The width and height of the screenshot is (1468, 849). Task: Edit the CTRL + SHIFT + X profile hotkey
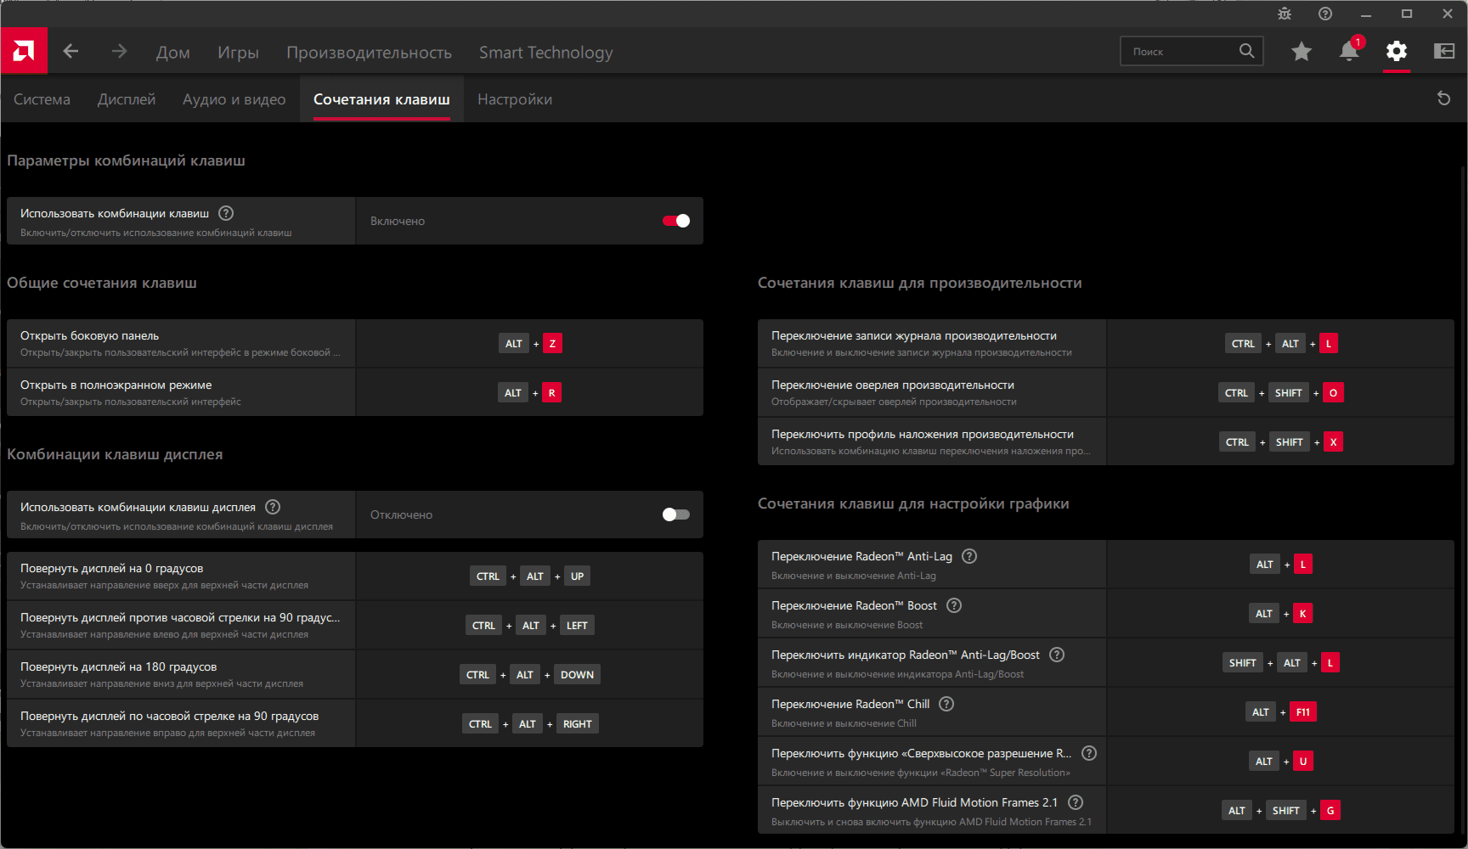tap(1281, 442)
